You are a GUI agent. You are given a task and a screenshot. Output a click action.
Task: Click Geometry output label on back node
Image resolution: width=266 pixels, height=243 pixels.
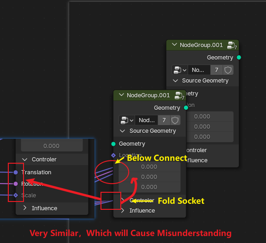pyautogui.click(x=220, y=58)
